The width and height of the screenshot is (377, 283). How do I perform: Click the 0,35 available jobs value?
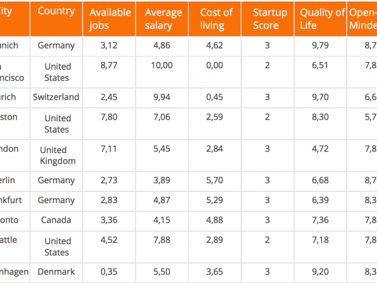(x=108, y=272)
